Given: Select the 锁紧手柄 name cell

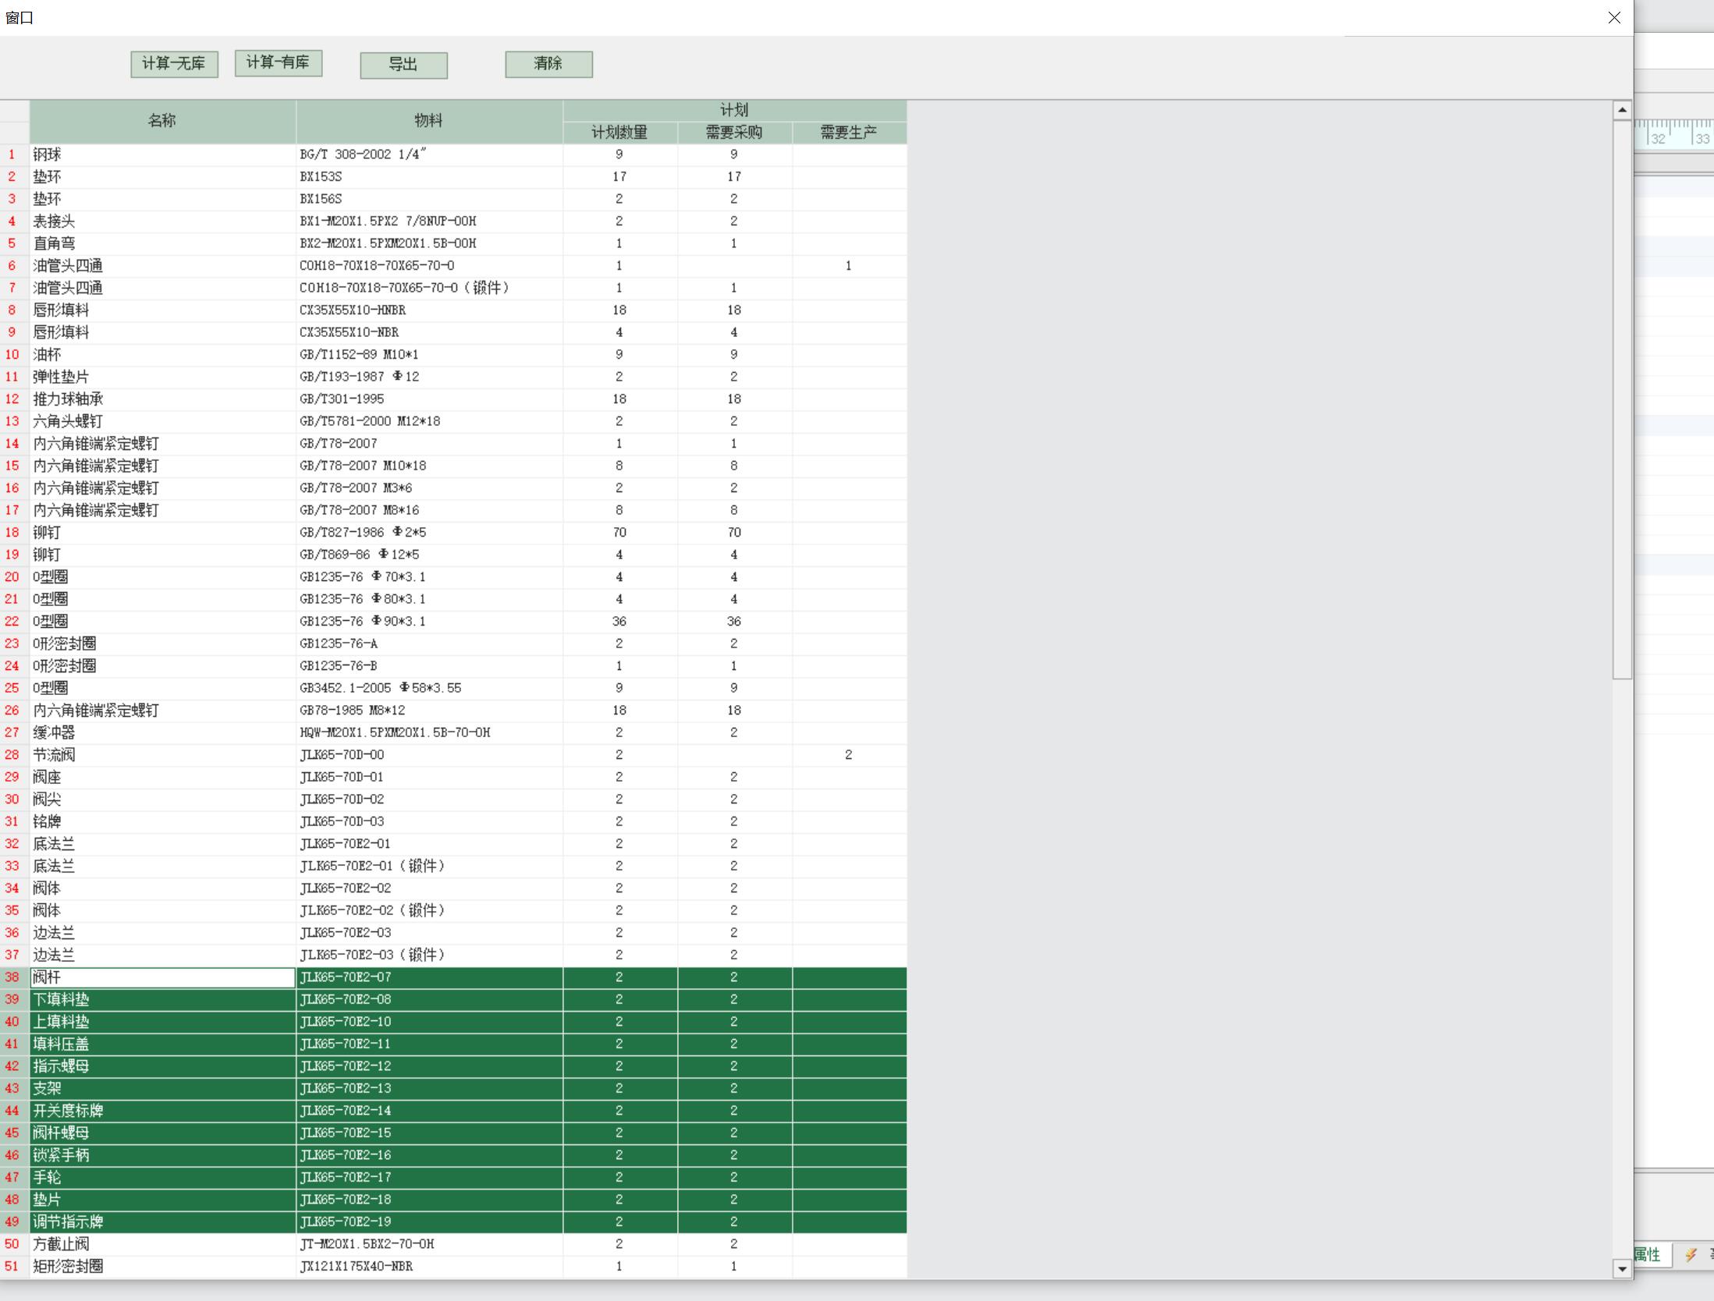Looking at the screenshot, I should [x=162, y=1155].
